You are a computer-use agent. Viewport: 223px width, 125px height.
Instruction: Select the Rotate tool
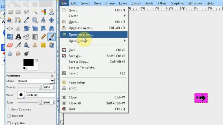(x=26, y=28)
